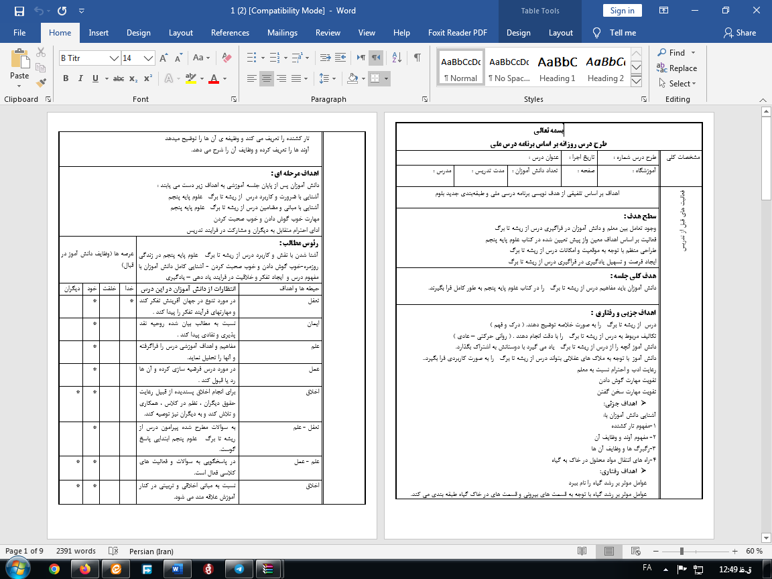Click the Numbering list icon
772x579 pixels.
(x=274, y=58)
